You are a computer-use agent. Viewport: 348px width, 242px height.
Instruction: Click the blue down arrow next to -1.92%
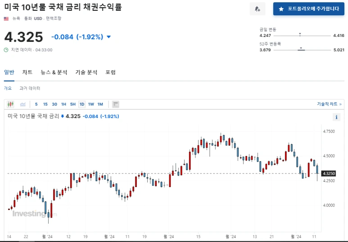pyautogui.click(x=109, y=37)
